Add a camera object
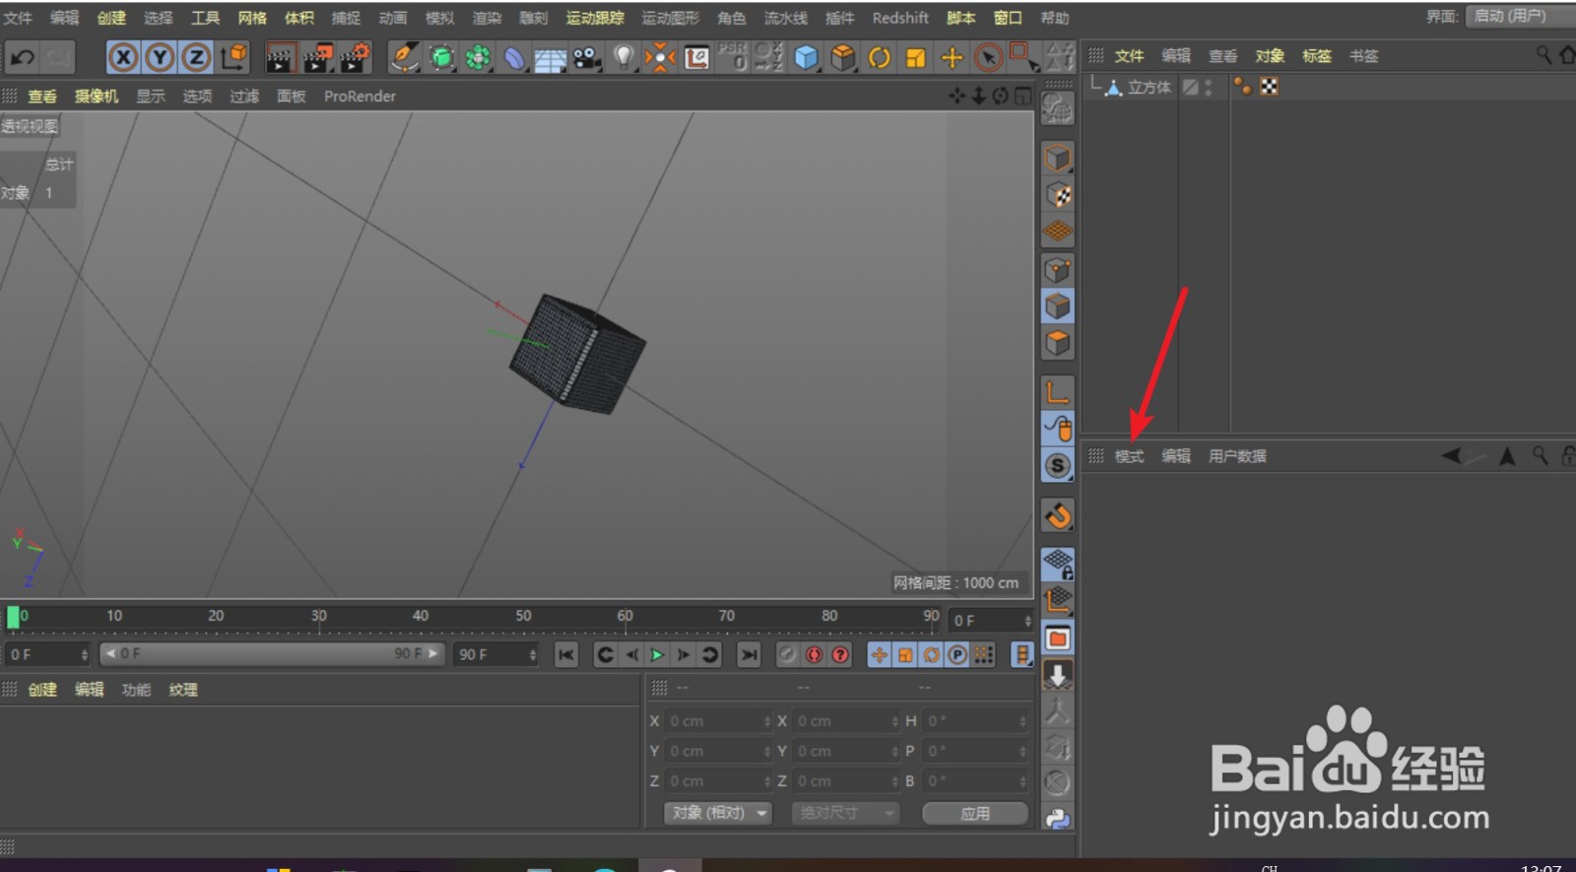Screen dimensions: 1576x872 587,59
